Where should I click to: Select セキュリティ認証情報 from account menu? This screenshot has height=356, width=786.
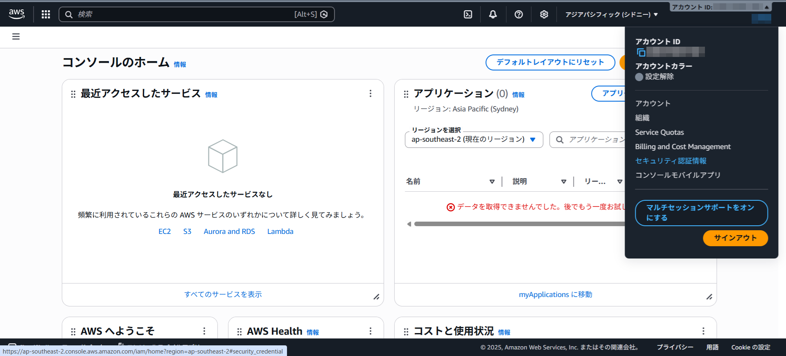pyautogui.click(x=671, y=161)
